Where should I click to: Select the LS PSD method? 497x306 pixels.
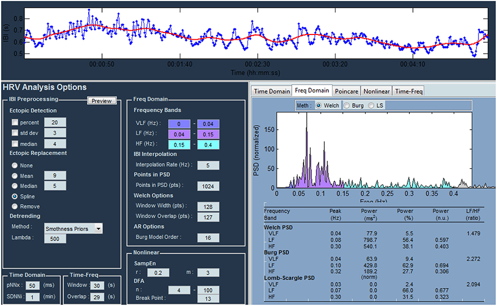tap(371, 106)
